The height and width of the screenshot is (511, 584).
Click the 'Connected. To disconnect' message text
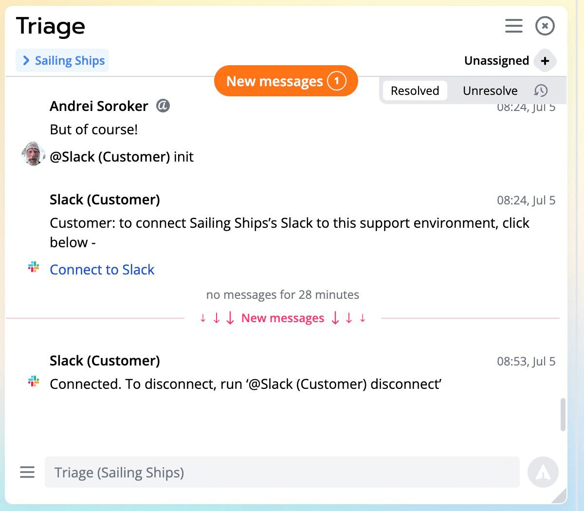(x=246, y=384)
